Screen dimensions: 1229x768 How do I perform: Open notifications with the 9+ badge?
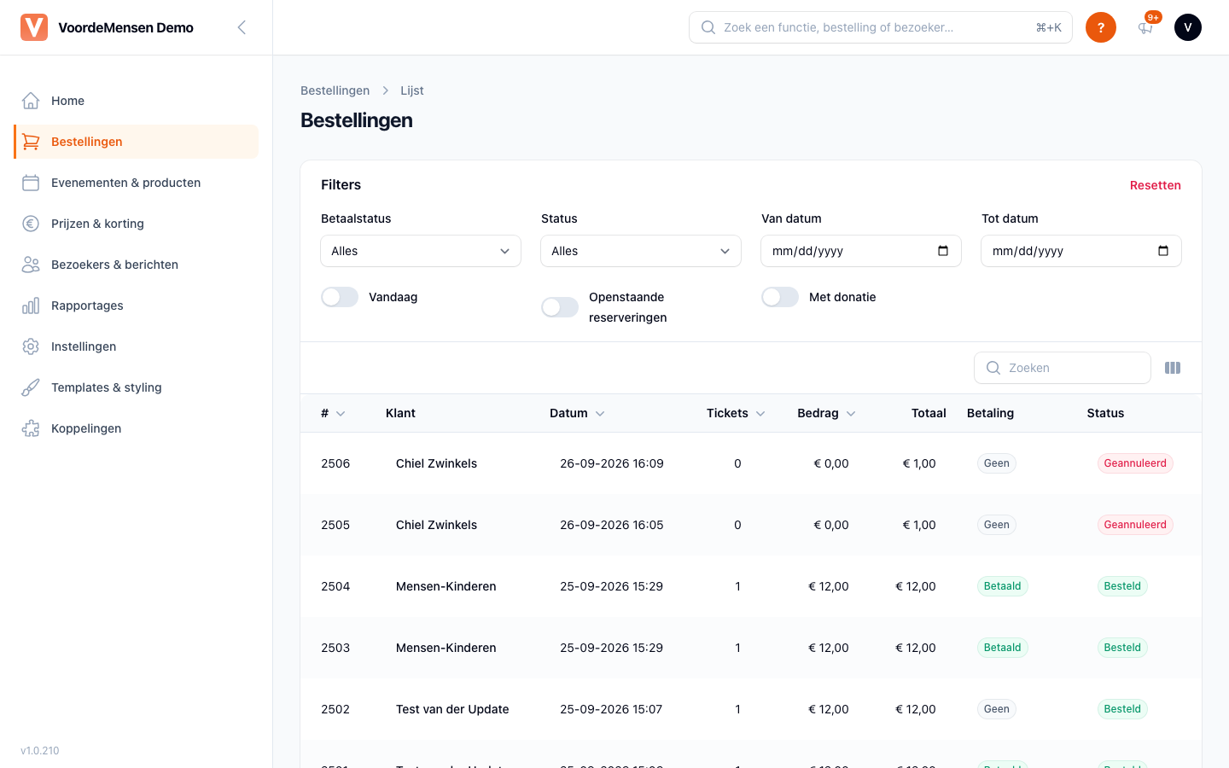point(1145,27)
